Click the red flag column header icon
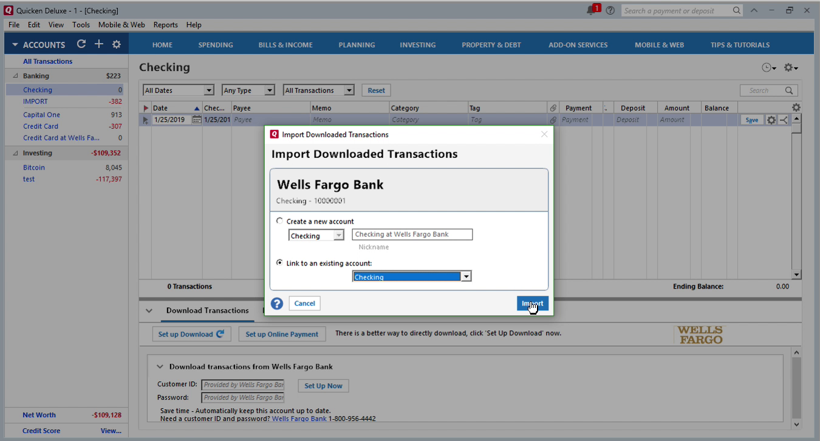 [146, 108]
